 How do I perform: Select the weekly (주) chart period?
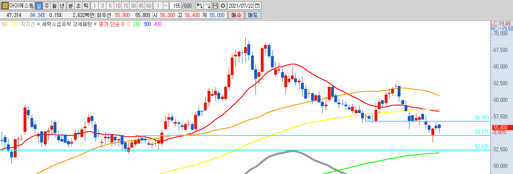(46, 6)
